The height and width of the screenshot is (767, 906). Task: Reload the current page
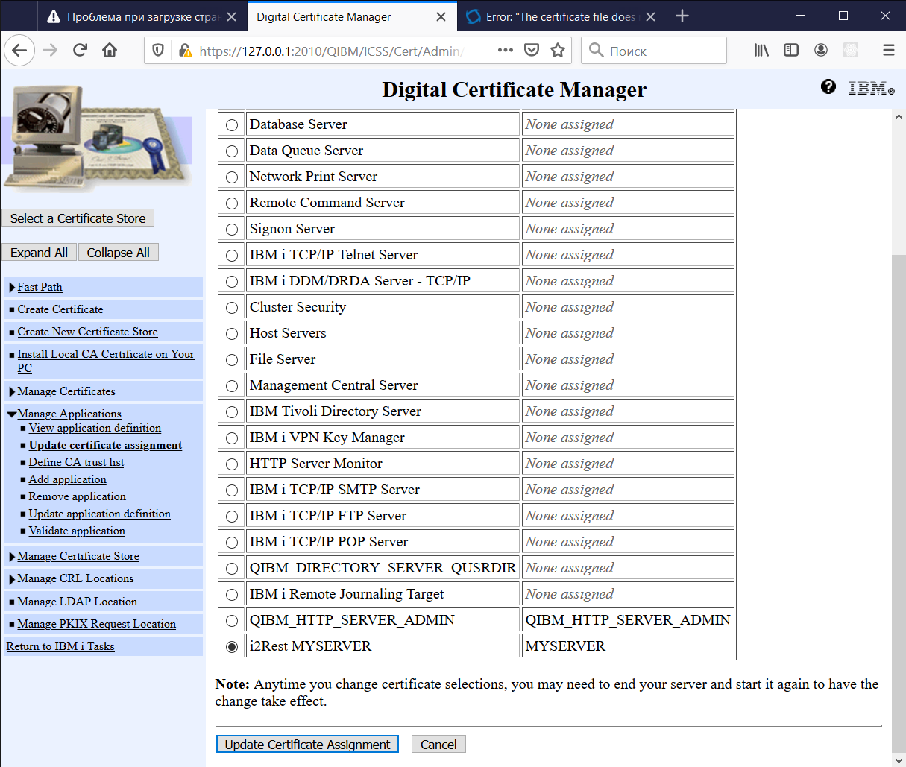80,51
